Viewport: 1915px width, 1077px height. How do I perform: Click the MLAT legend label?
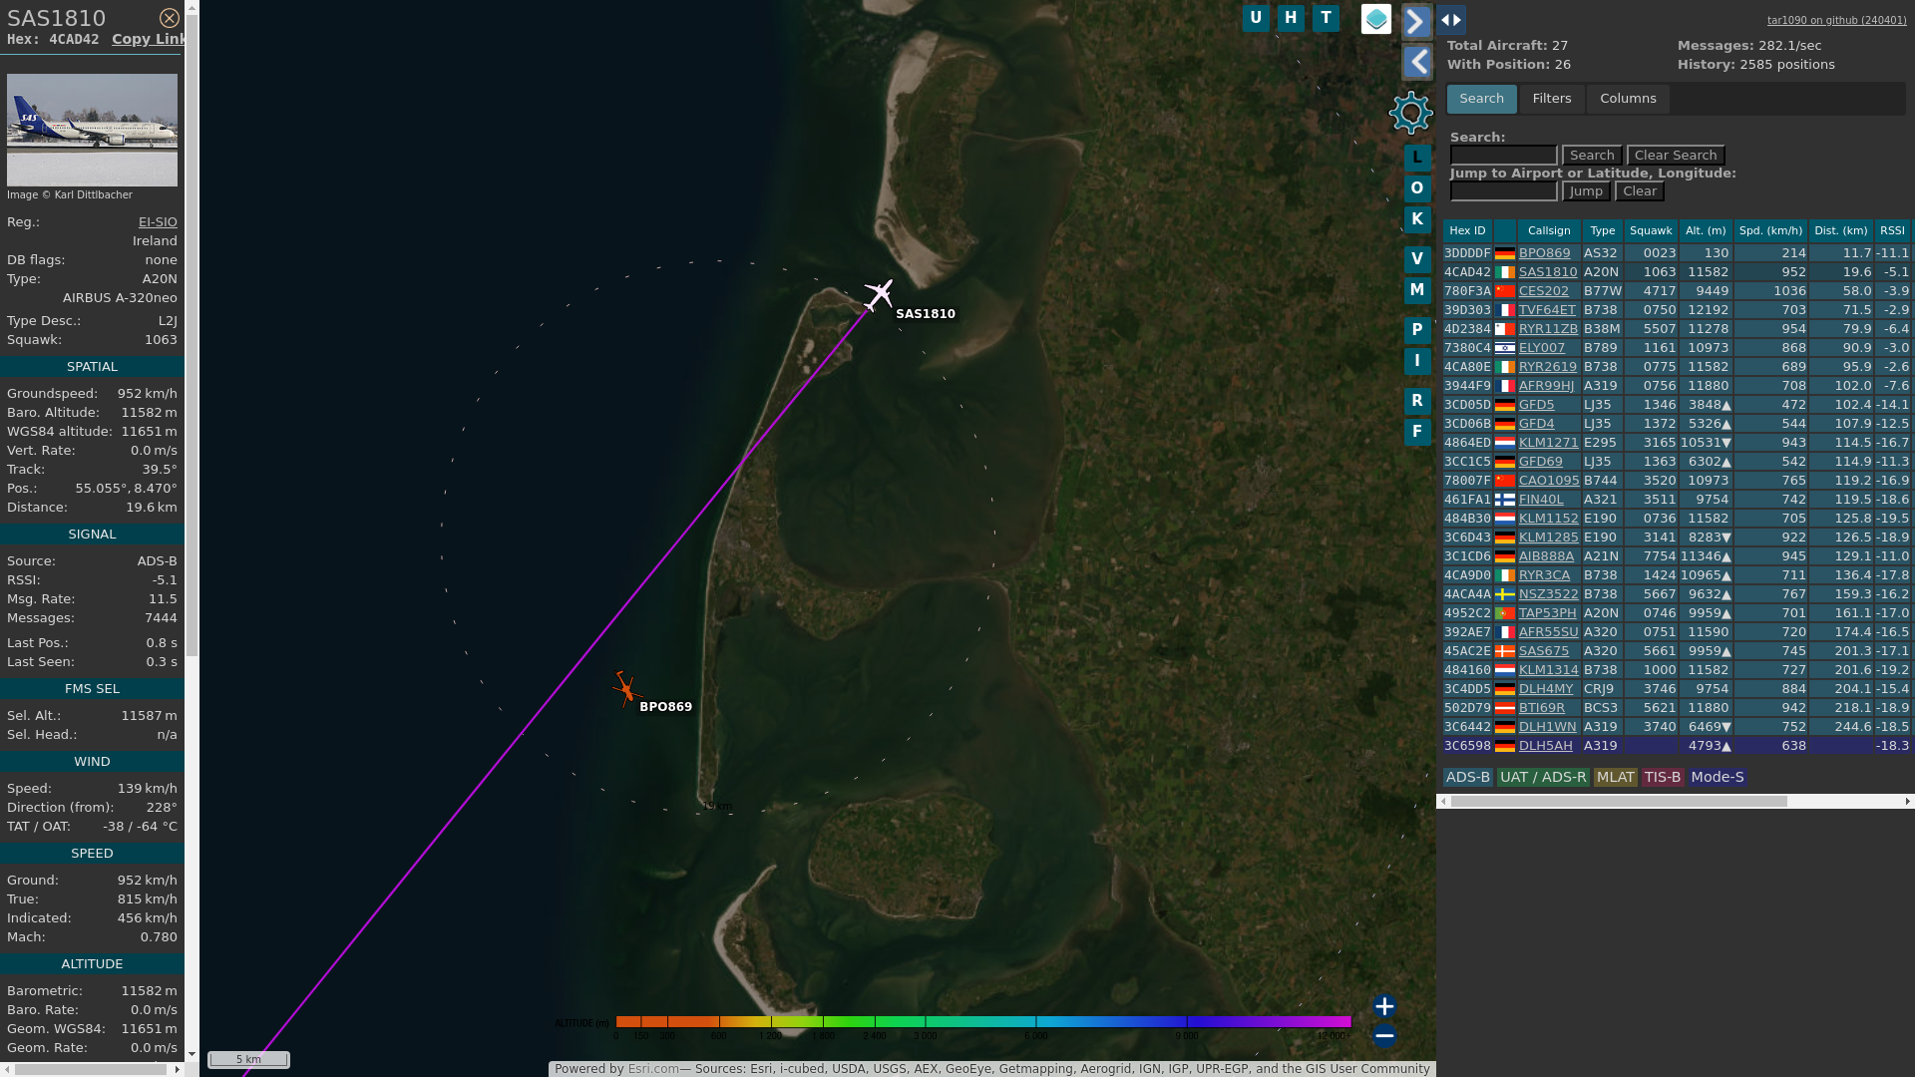click(1615, 777)
